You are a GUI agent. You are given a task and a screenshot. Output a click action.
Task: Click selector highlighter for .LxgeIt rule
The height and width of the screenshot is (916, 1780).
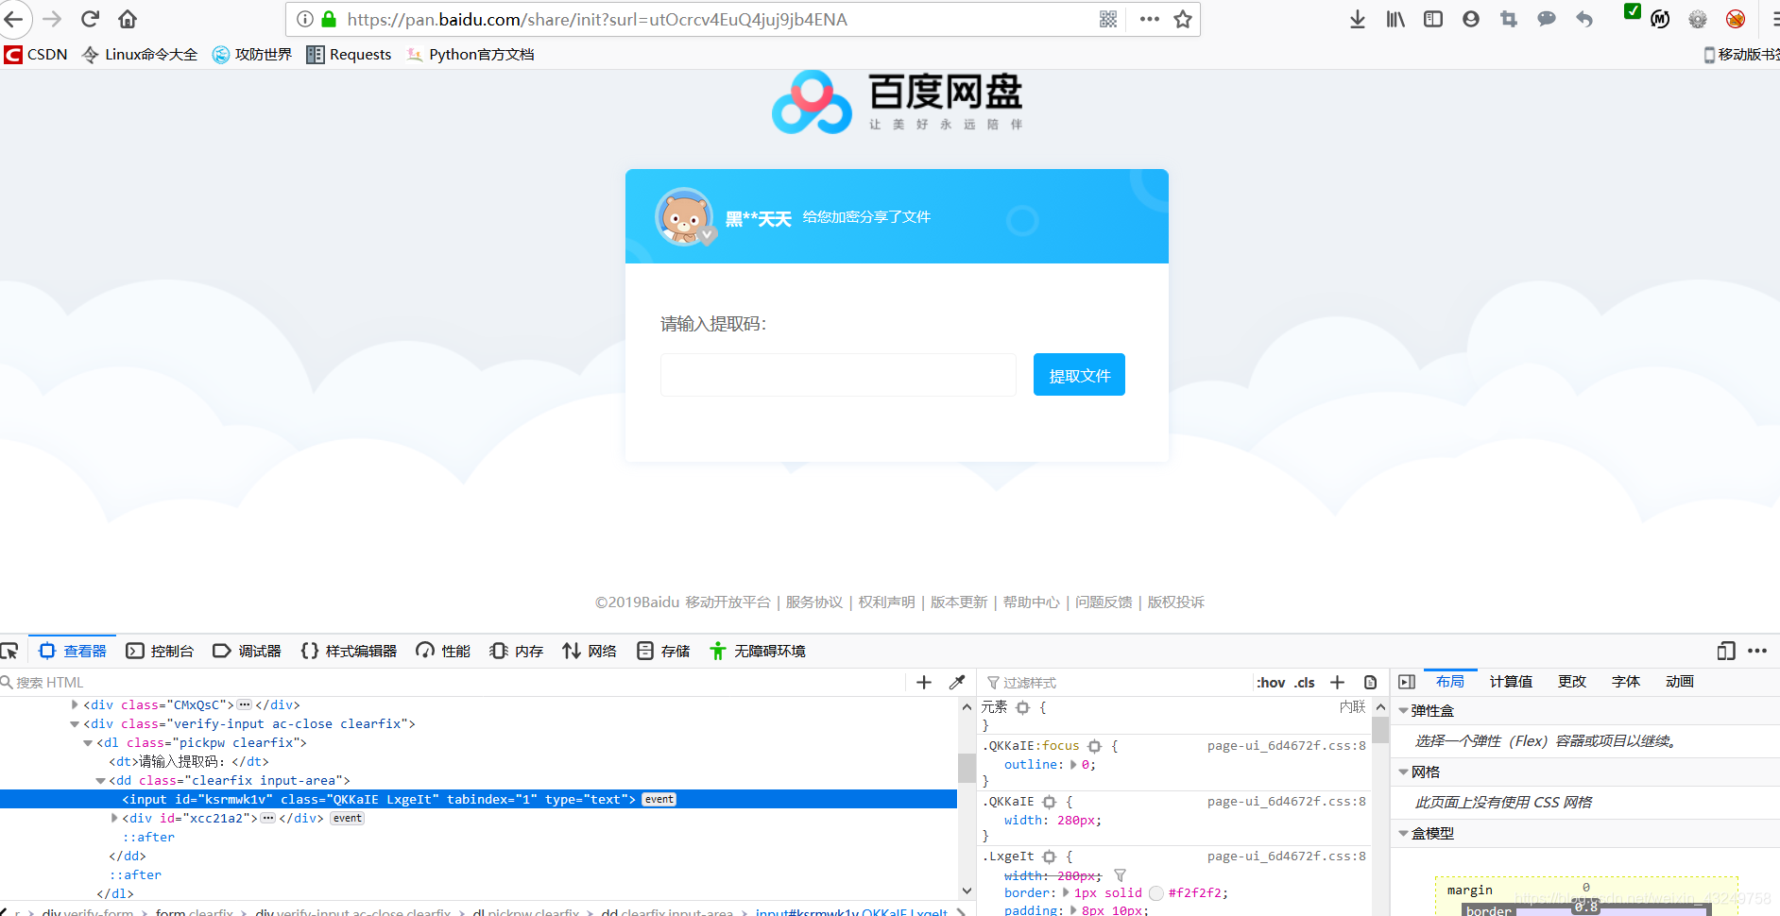[x=1050, y=857]
